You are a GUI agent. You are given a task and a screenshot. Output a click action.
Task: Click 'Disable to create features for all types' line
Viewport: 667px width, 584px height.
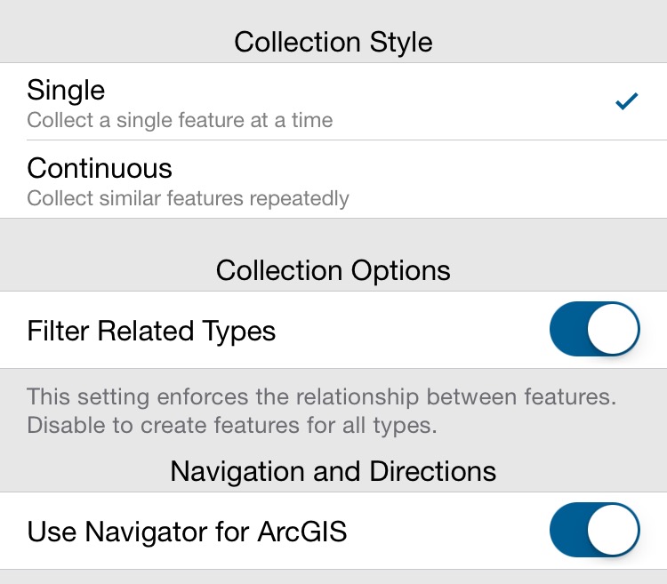232,426
